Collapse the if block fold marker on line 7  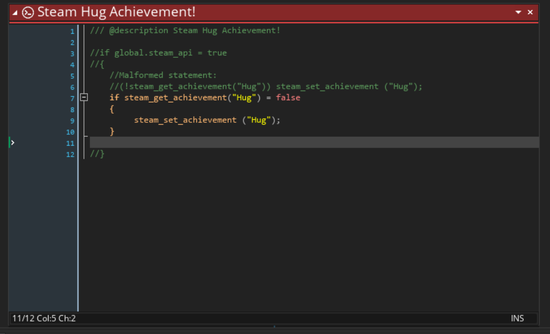click(84, 97)
